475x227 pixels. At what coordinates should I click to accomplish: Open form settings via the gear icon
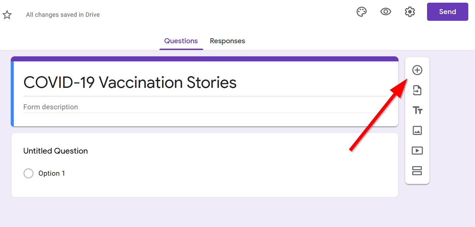[410, 12]
